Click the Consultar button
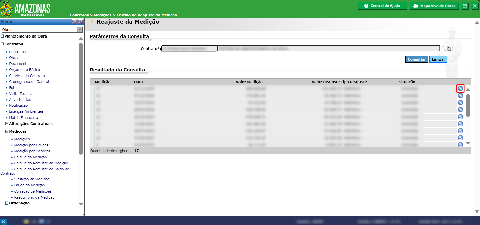Image resolution: width=480 pixels, height=225 pixels. coord(417,59)
